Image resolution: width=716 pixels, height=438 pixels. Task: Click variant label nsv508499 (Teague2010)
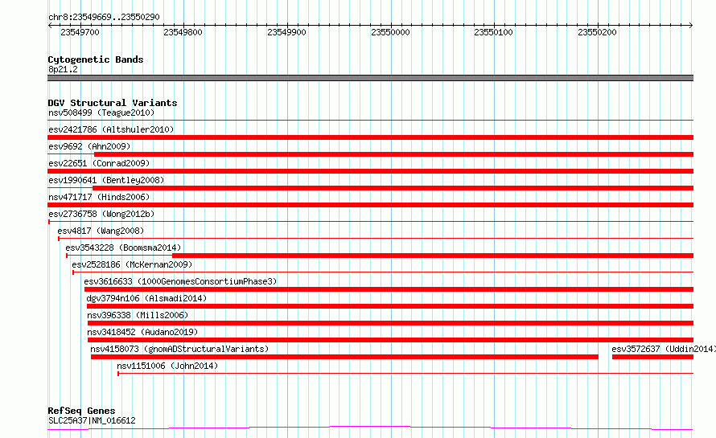click(101, 113)
